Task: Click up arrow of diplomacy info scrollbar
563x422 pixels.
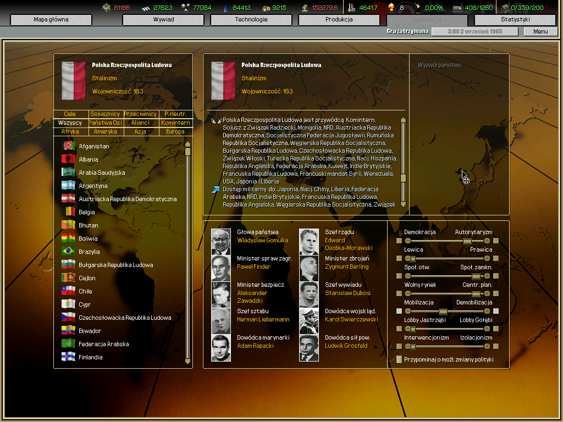Action: click(403, 120)
